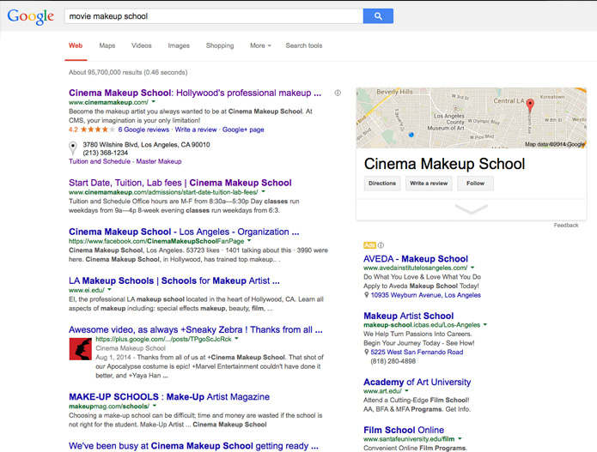597x452 pixels.
Task: Click the blue search magnifier button
Action: [x=378, y=16]
